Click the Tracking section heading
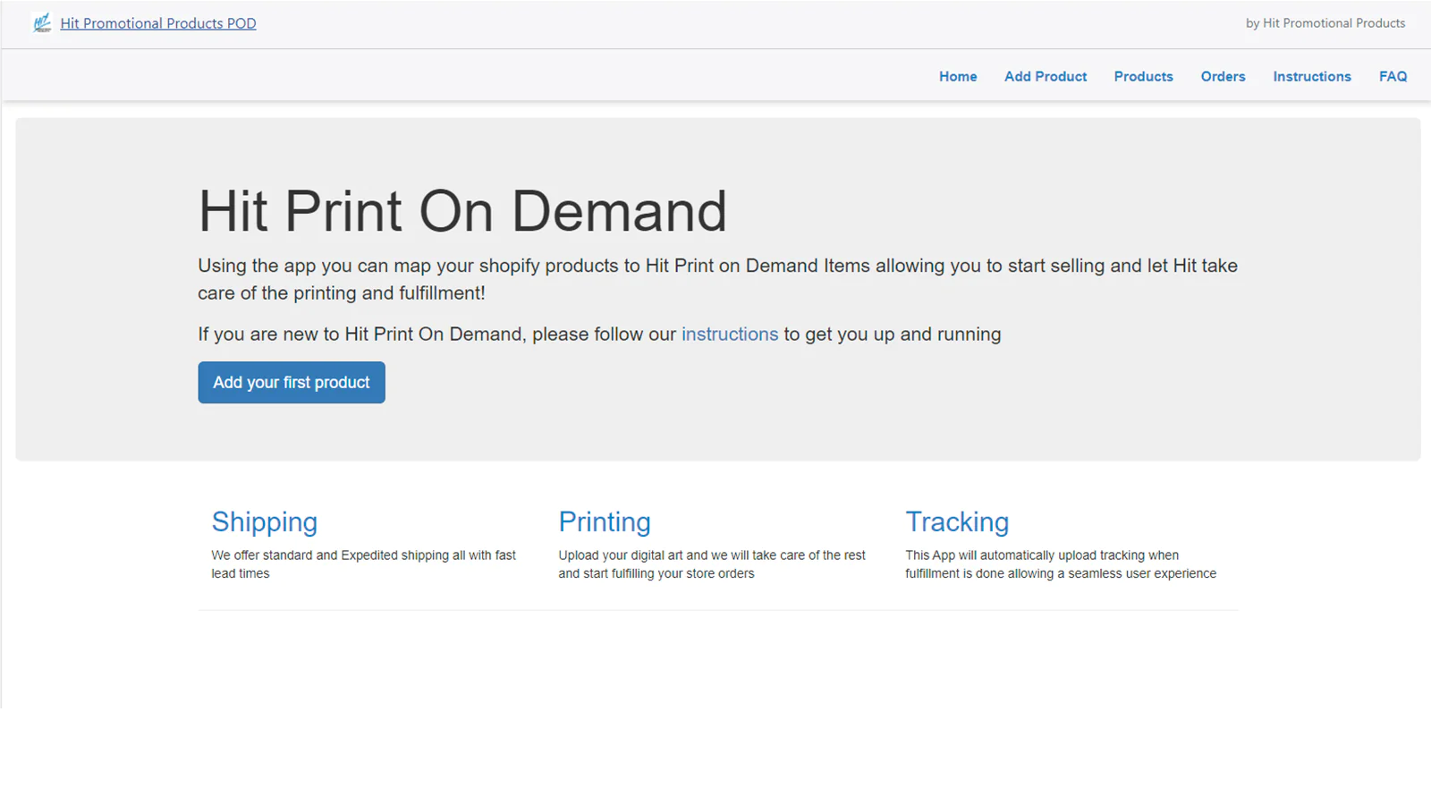Screen dimensions: 1431x805 click(957, 522)
